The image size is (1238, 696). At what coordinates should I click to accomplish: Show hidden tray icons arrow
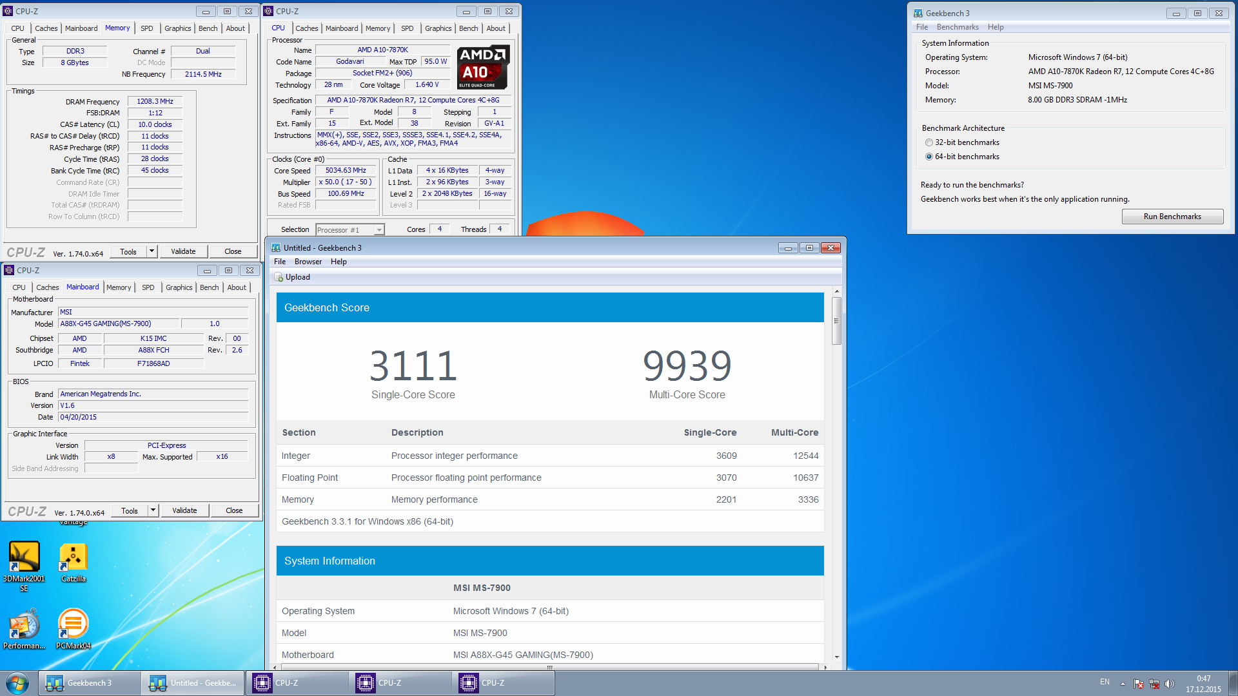(x=1123, y=684)
